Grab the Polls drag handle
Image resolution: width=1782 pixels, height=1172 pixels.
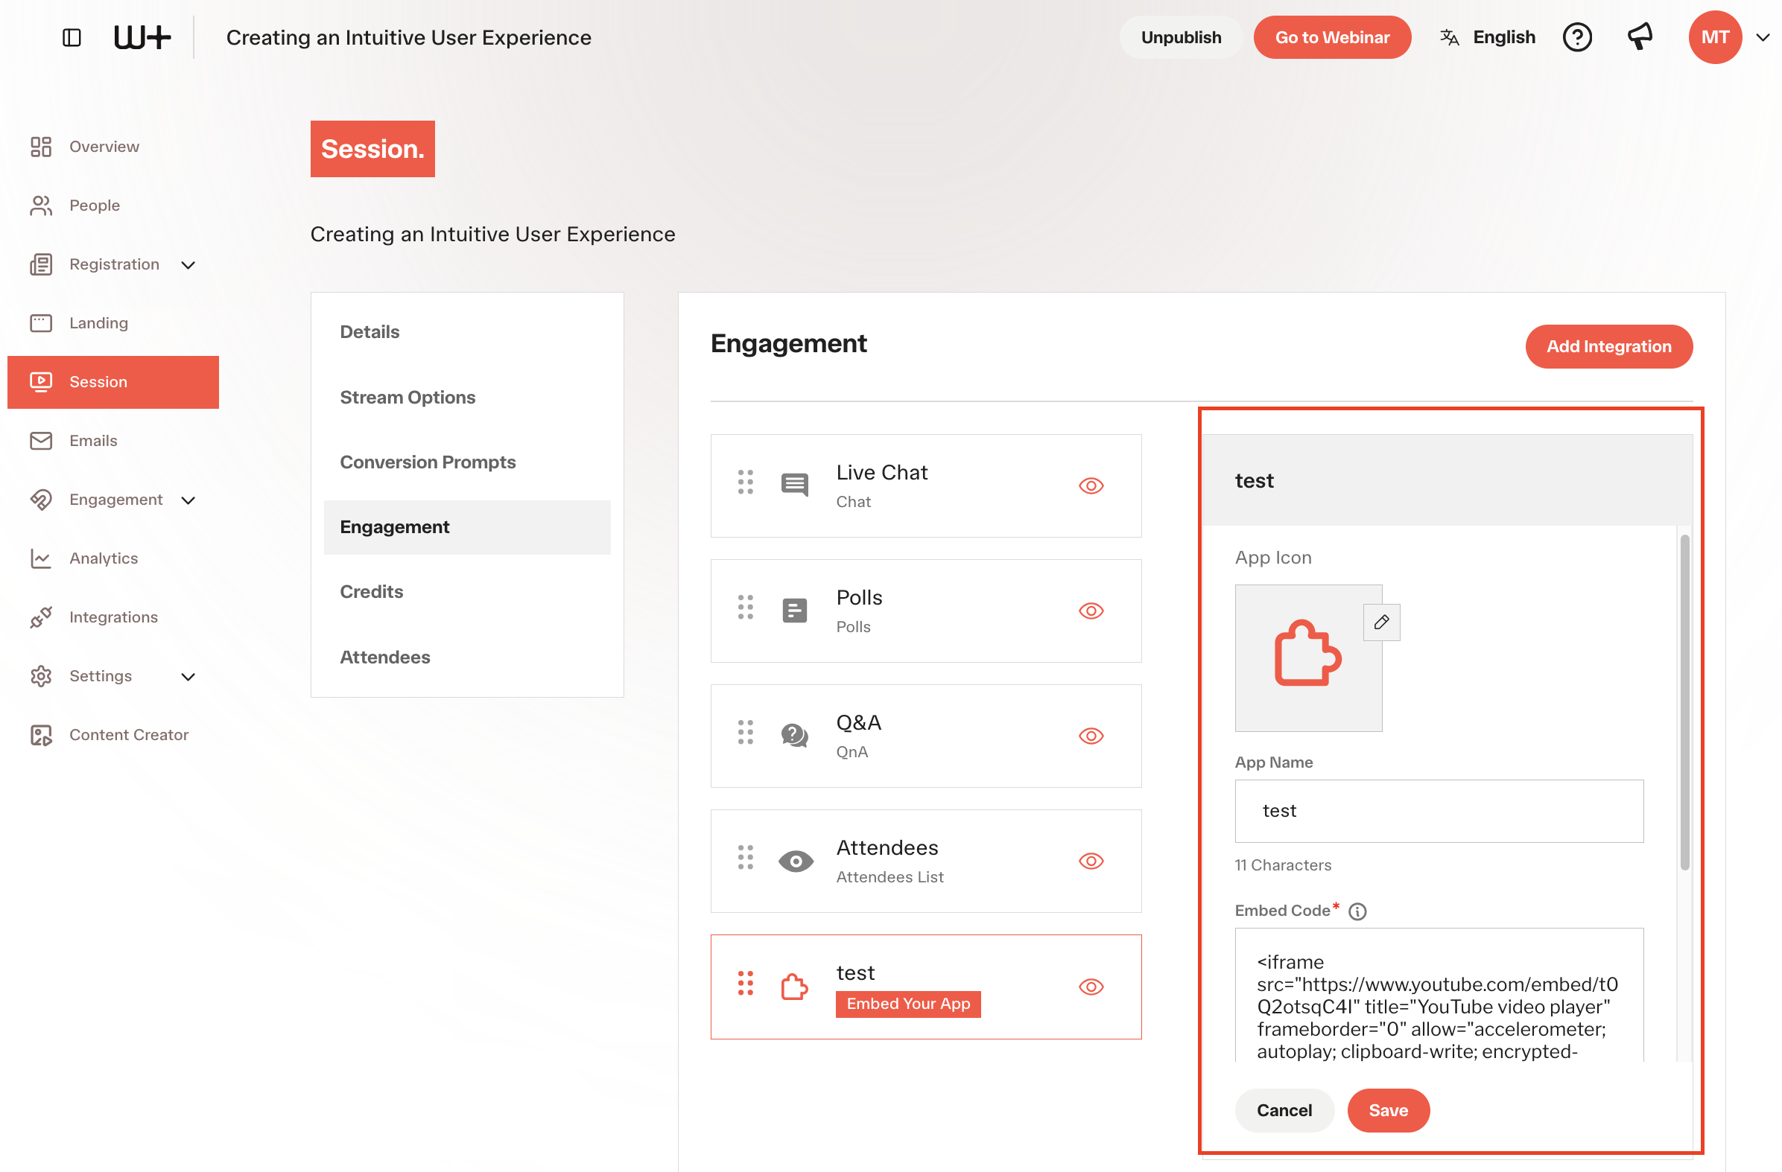[745, 608]
